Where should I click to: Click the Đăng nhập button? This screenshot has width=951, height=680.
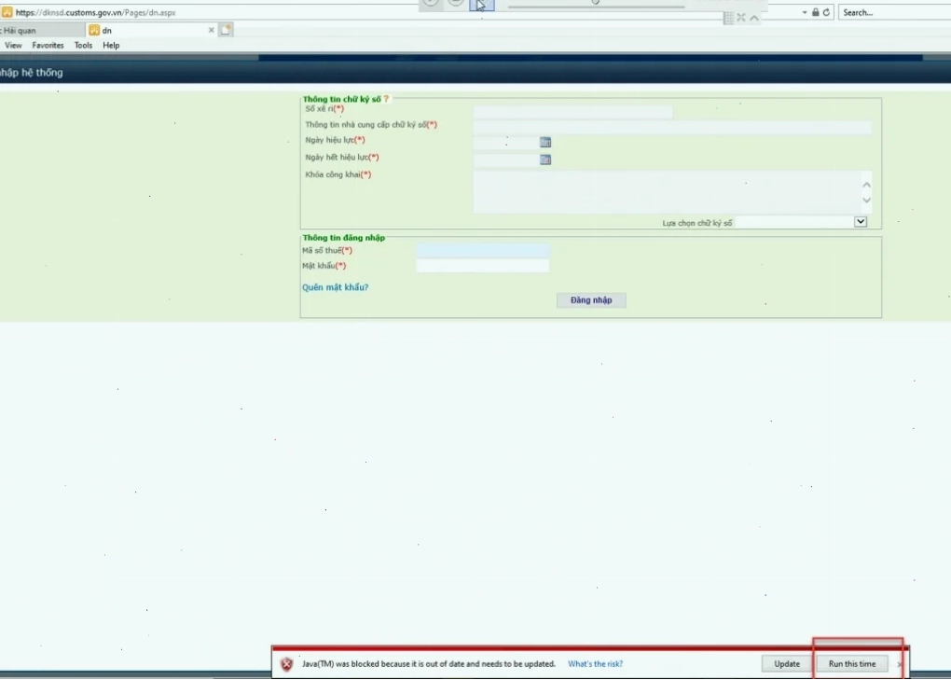tap(591, 300)
